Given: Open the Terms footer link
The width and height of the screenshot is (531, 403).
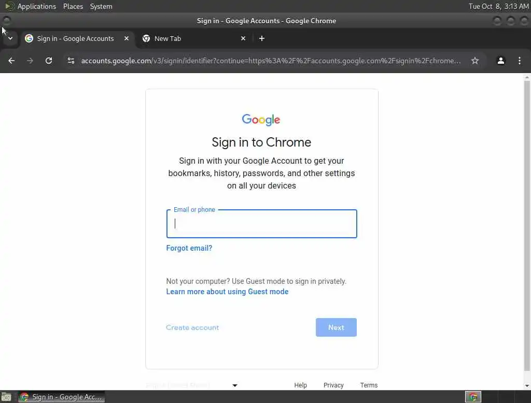Looking at the screenshot, I should pyautogui.click(x=369, y=385).
